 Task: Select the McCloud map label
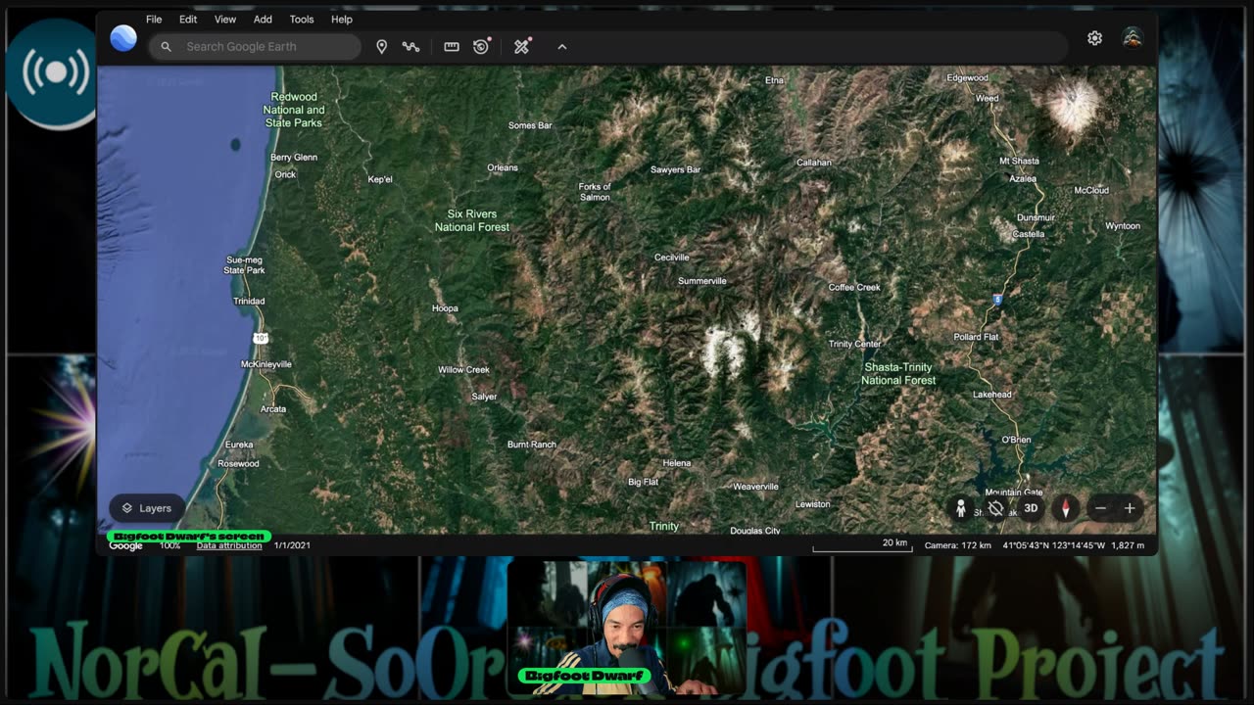point(1091,191)
